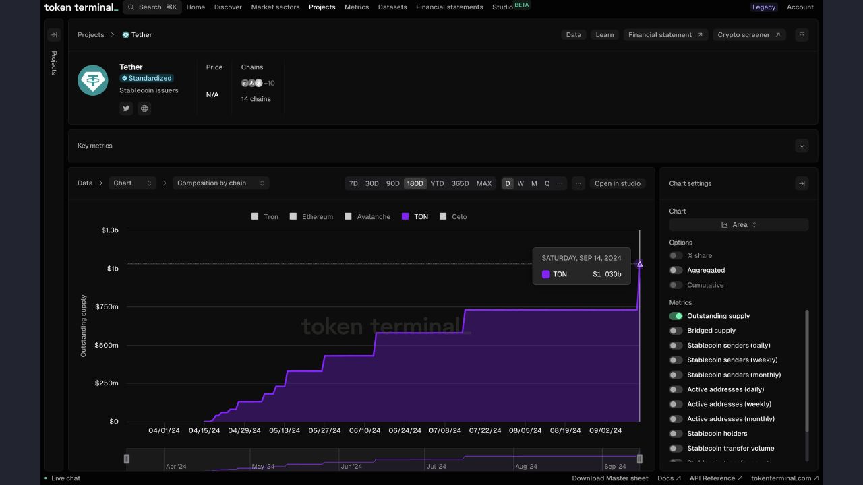Toggle the % share option
The height and width of the screenshot is (485, 863).
676,256
